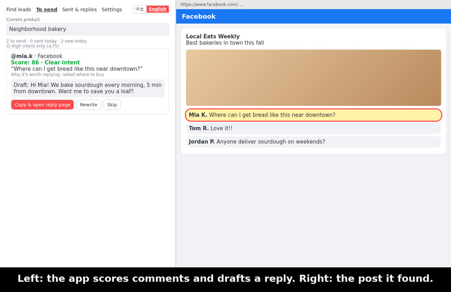The height and width of the screenshot is (292, 451).
Task: Click the @mia.k lead username
Action: (x=22, y=56)
